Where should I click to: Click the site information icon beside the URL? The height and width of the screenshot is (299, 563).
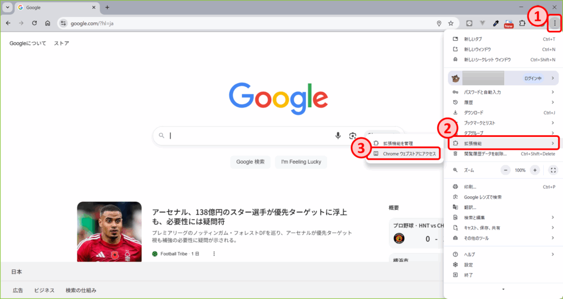click(64, 24)
